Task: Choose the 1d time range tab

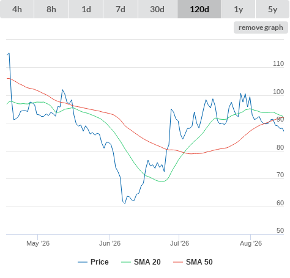Action: [x=86, y=9]
